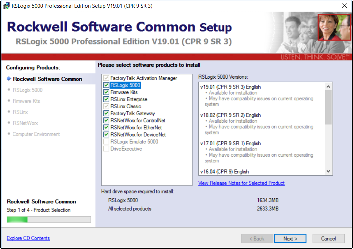Click the All selected products label

[x=130, y=209]
